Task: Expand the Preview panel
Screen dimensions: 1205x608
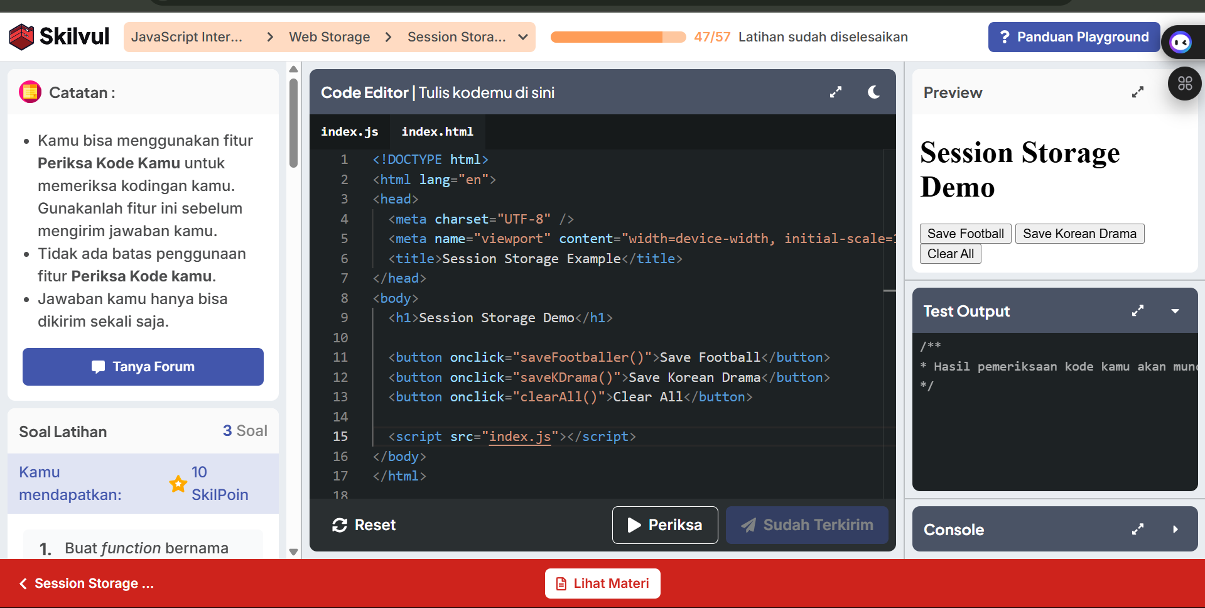Action: (x=1137, y=92)
